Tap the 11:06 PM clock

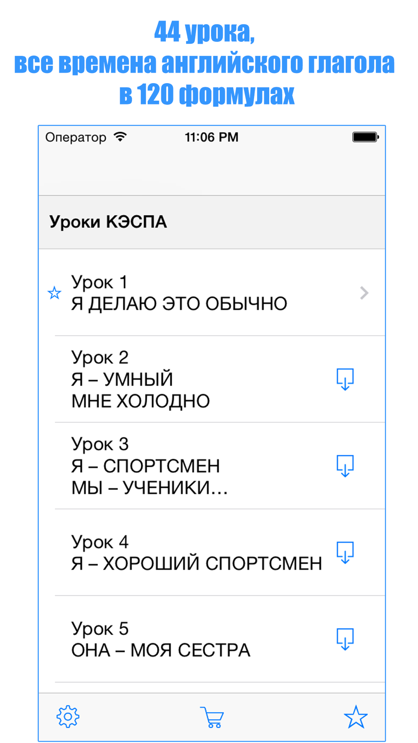coord(212,137)
